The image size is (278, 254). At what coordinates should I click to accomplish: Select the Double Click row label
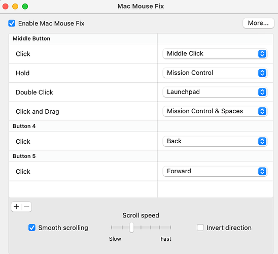pyautogui.click(x=34, y=92)
